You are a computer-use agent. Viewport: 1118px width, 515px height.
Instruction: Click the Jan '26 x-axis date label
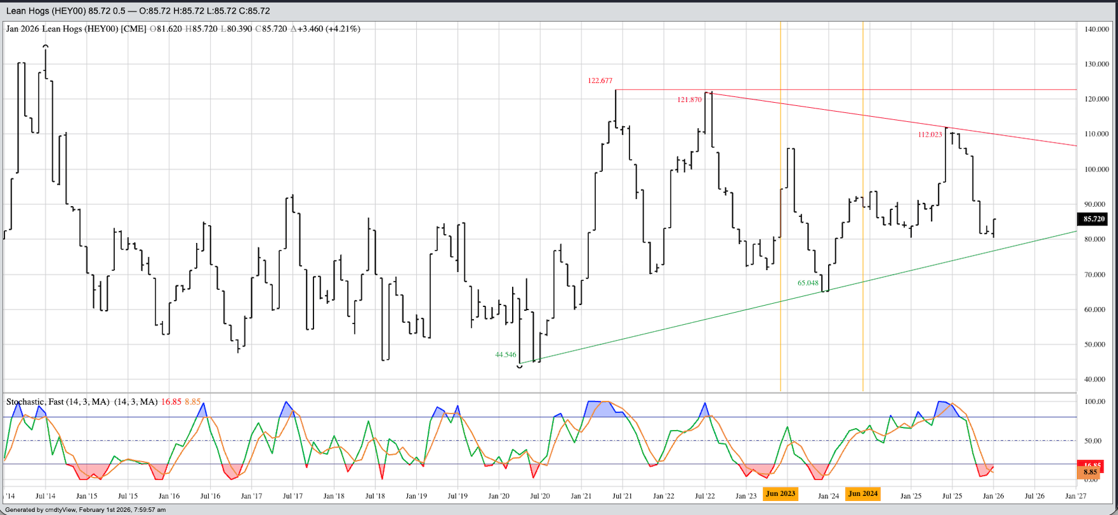tap(993, 496)
